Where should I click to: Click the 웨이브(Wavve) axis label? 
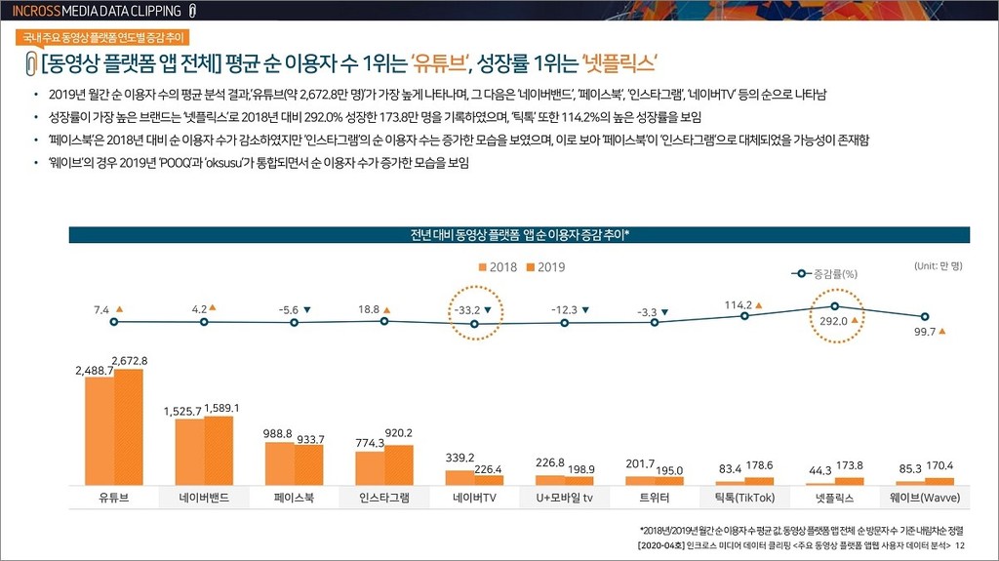[925, 498]
